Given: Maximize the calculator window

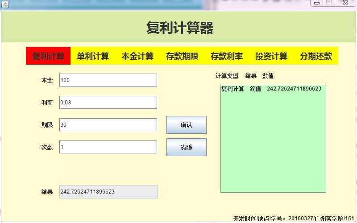Looking at the screenshot, I should 329,3.
